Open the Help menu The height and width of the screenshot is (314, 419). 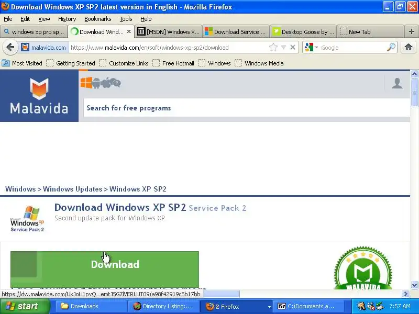pyautogui.click(x=146, y=19)
